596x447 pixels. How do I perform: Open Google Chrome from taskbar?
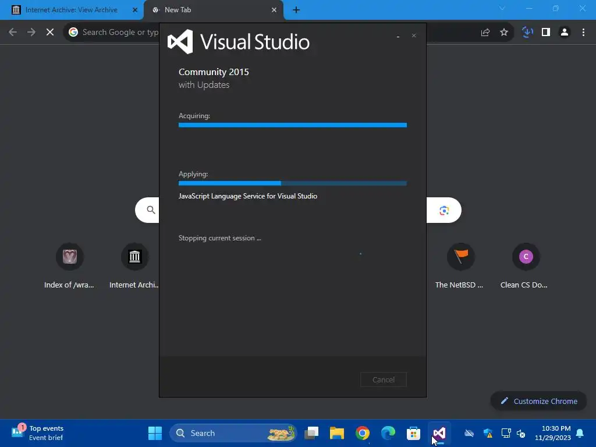pyautogui.click(x=362, y=433)
